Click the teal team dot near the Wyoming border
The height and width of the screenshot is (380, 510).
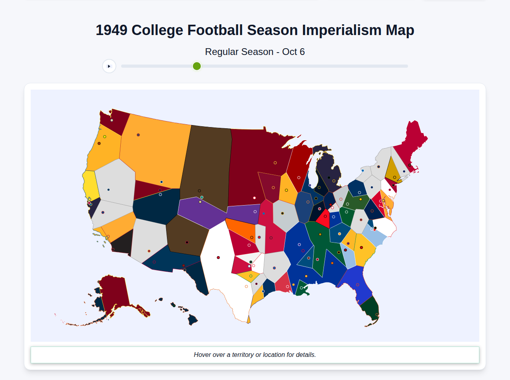pos(202,197)
